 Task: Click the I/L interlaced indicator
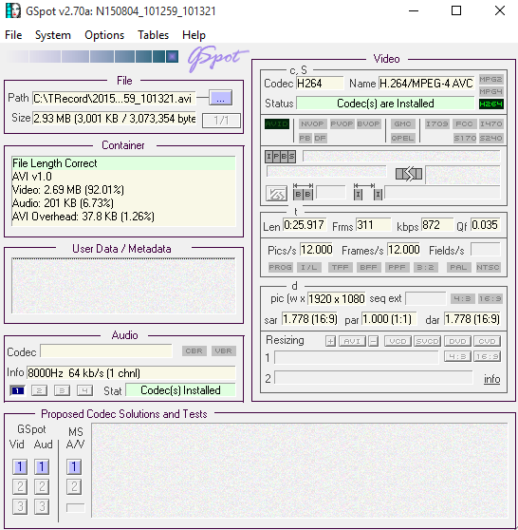point(309,267)
